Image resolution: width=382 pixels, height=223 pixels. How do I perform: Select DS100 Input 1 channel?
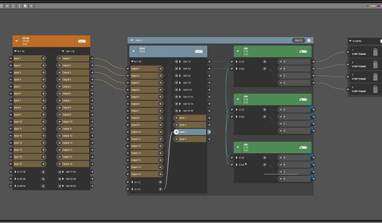pyautogui.click(x=29, y=58)
